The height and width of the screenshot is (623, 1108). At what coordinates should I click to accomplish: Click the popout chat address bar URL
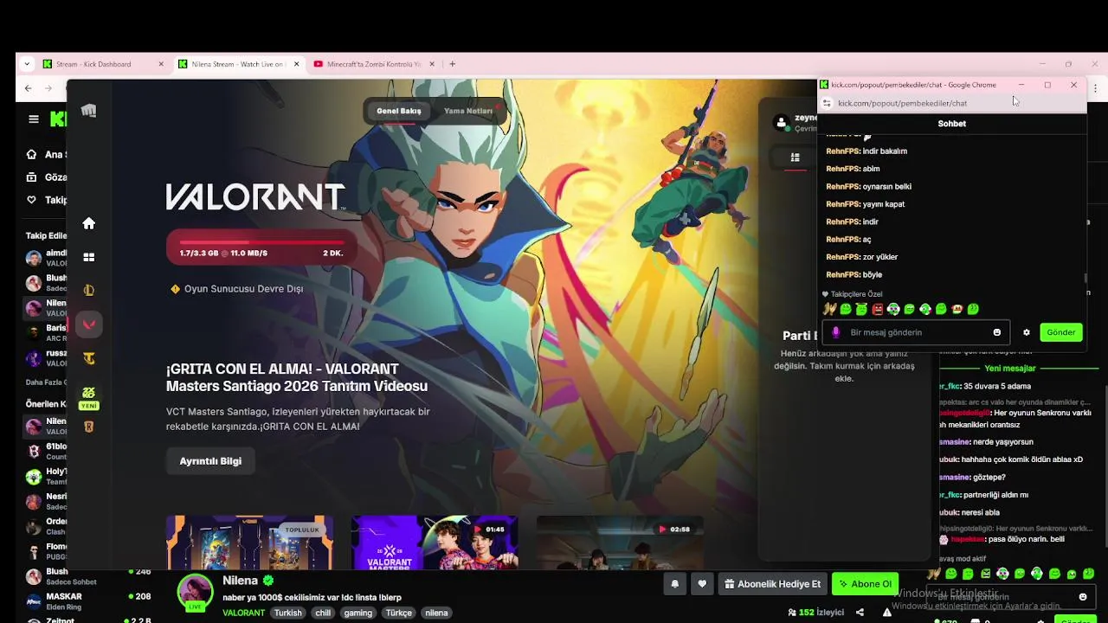point(902,103)
